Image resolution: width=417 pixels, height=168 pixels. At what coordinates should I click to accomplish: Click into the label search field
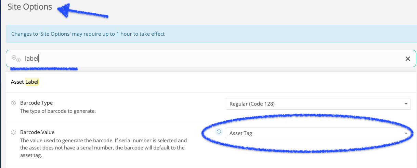coord(211,59)
